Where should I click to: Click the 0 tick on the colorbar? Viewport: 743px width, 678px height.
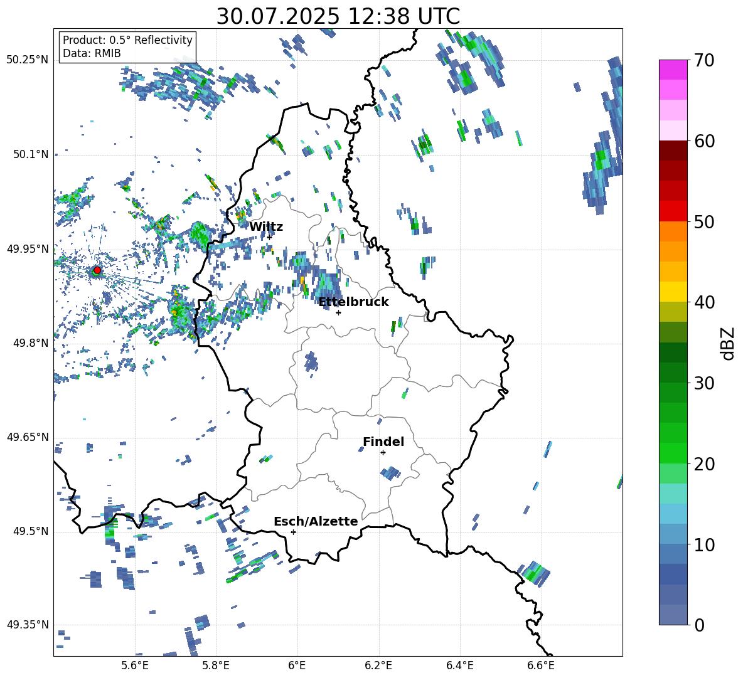click(699, 625)
